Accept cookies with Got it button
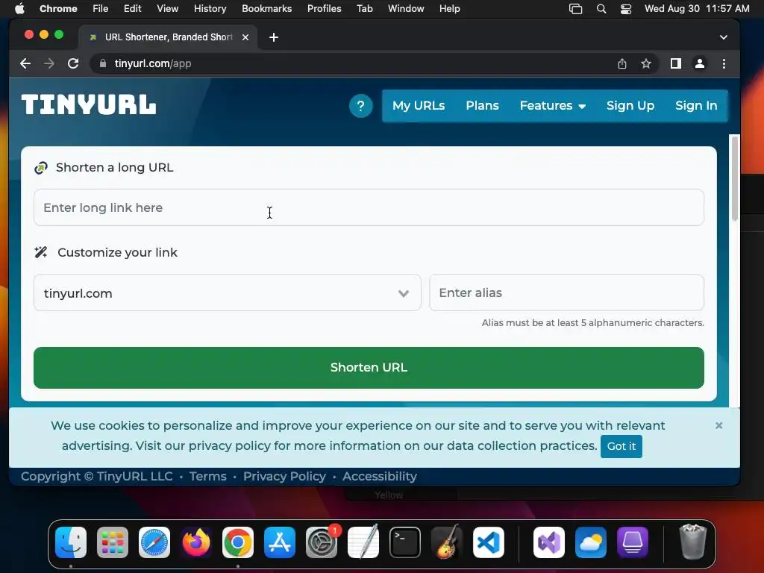 [x=621, y=446]
